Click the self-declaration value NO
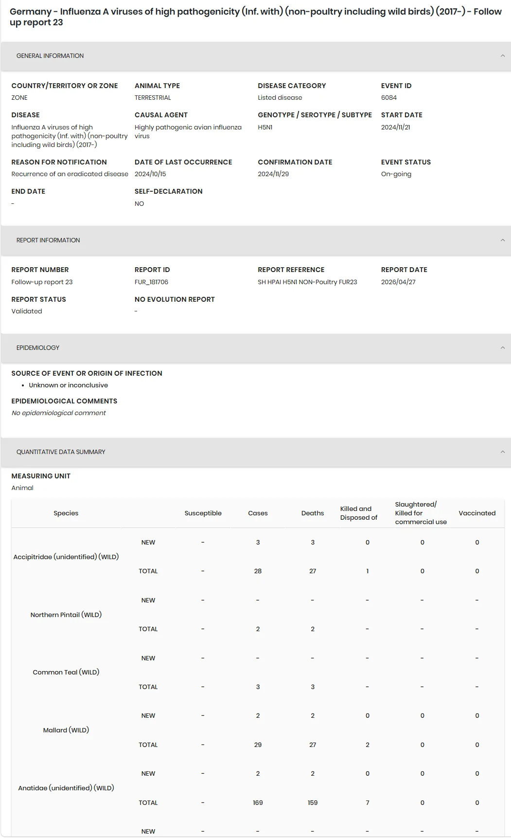511x838 pixels. (x=140, y=204)
